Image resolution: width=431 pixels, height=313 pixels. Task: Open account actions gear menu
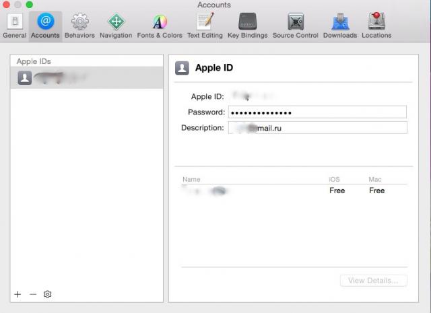pos(47,294)
